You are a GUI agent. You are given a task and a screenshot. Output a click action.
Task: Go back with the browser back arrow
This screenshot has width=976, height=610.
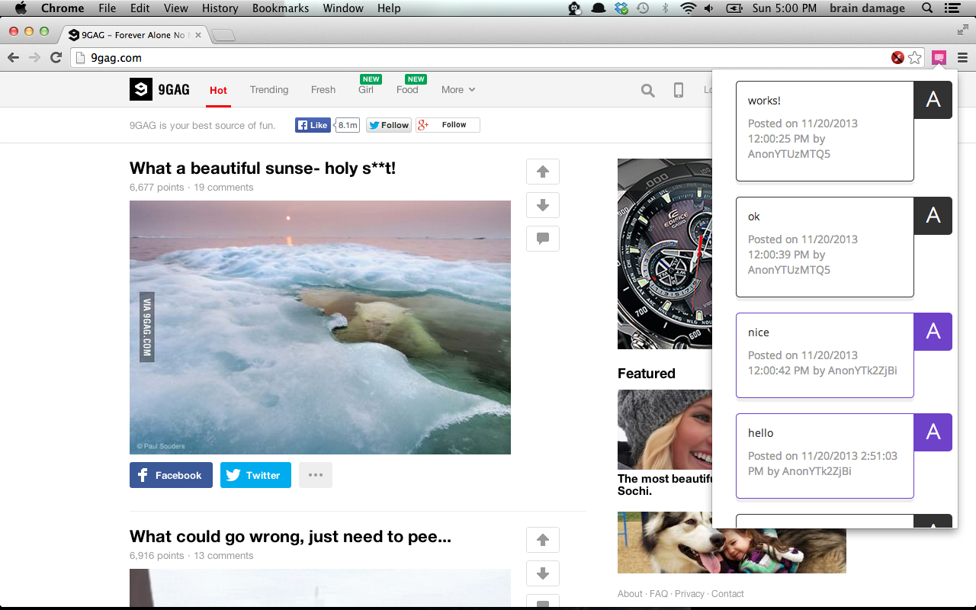click(13, 58)
